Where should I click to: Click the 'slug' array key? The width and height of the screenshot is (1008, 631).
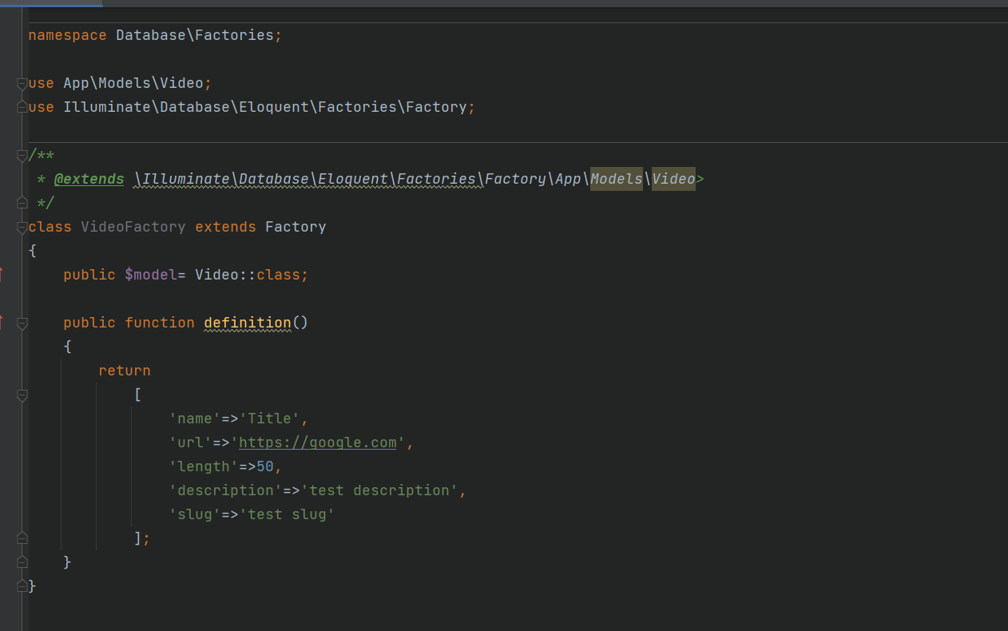[x=195, y=514]
